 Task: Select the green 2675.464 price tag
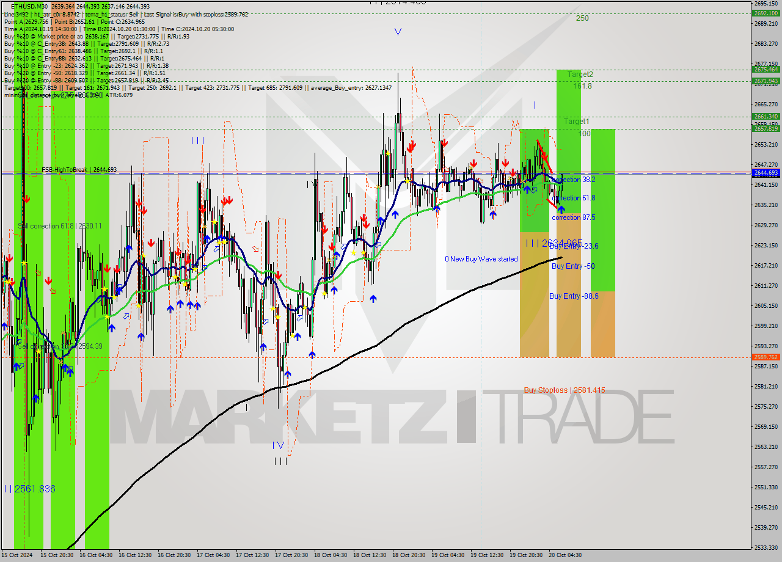(766, 70)
